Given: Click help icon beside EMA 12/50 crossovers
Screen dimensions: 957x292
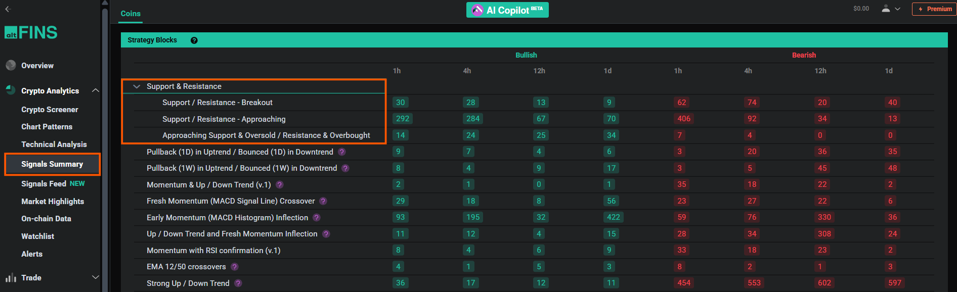Looking at the screenshot, I should point(235,267).
